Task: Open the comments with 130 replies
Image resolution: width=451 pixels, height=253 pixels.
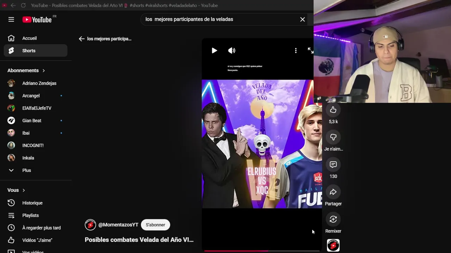Action: [x=333, y=165]
